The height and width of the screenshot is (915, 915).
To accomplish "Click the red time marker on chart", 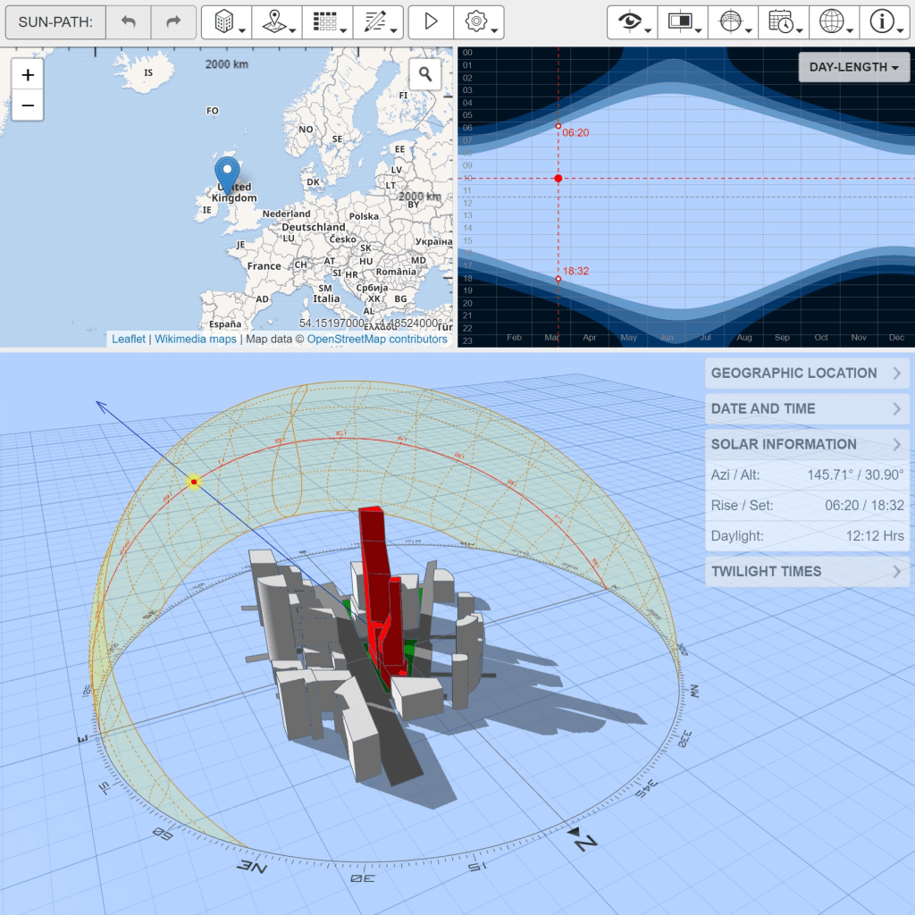I will 558,179.
